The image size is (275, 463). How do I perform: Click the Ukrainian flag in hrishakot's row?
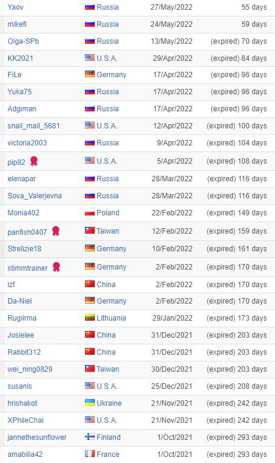pyautogui.click(x=90, y=403)
